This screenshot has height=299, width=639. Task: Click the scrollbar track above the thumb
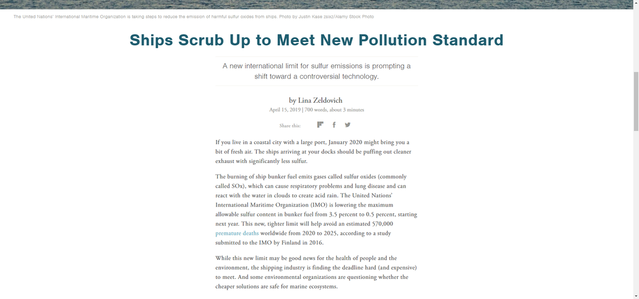tap(636, 38)
